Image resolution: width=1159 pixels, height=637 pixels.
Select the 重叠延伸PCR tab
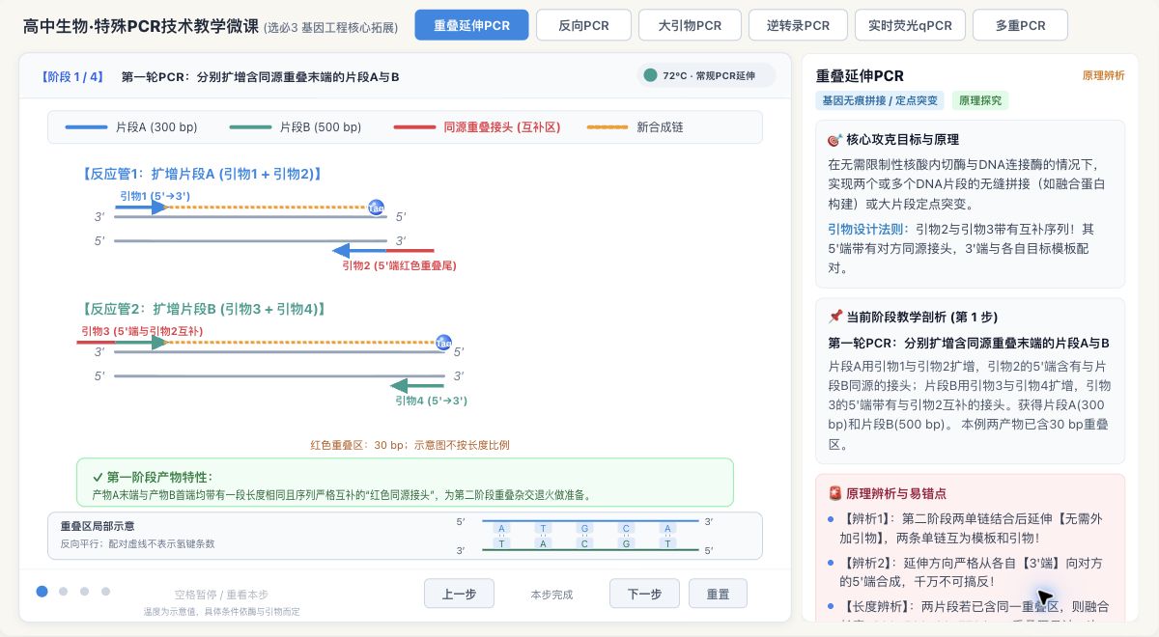point(472,25)
